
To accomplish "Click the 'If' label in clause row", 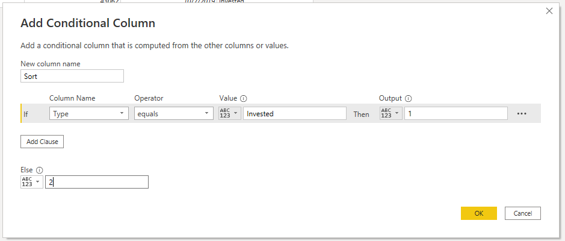I will [26, 114].
